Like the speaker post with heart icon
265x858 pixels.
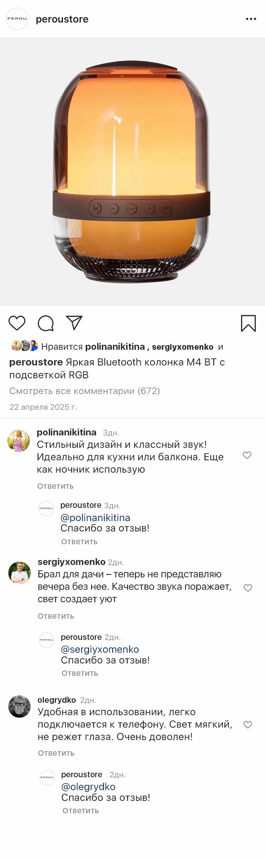point(17,323)
